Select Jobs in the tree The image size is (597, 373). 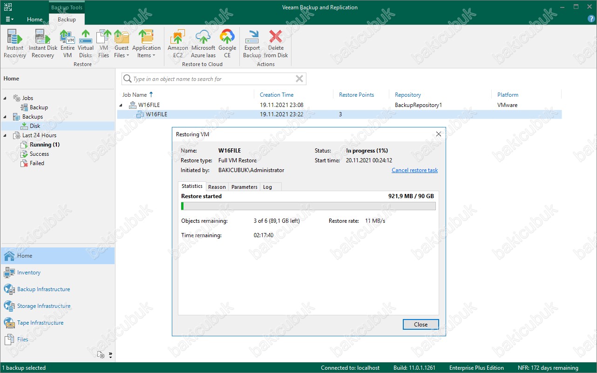(x=27, y=98)
